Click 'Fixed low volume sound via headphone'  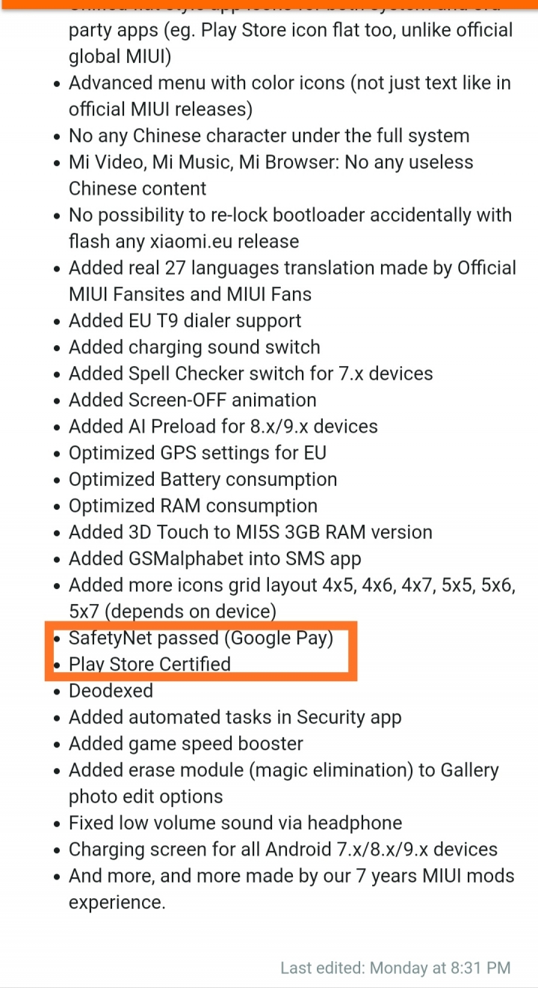click(235, 823)
